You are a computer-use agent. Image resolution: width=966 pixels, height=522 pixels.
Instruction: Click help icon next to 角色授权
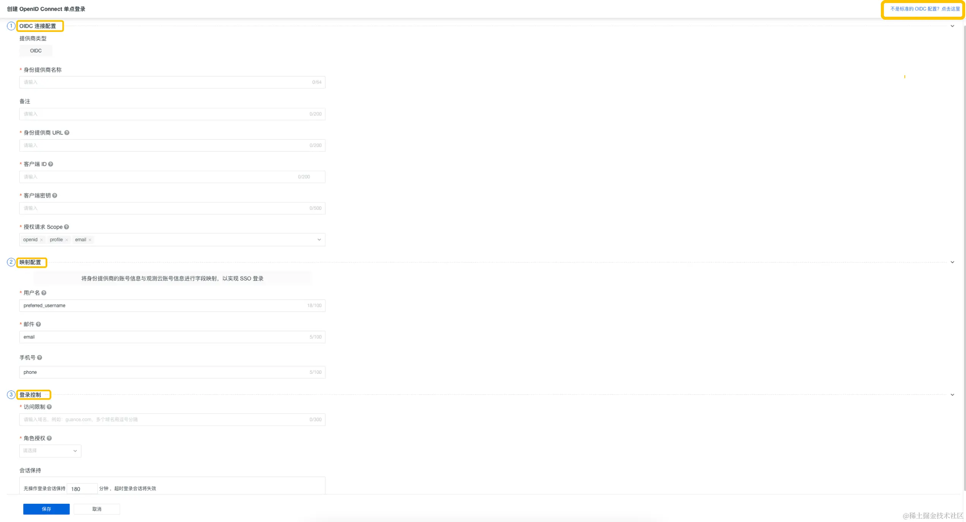49,438
